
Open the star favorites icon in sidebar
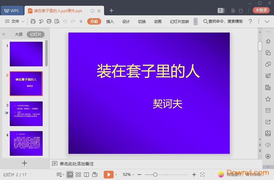point(268,99)
